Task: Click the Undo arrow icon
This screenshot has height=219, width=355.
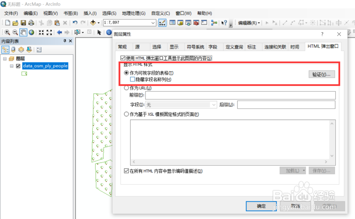Action: pyautogui.click(x=75, y=22)
